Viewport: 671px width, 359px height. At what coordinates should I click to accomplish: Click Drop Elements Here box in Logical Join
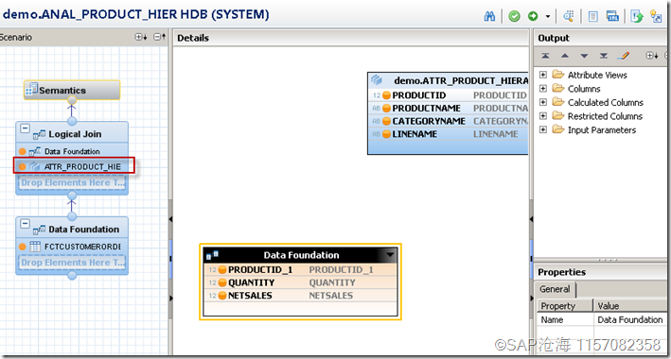72,183
